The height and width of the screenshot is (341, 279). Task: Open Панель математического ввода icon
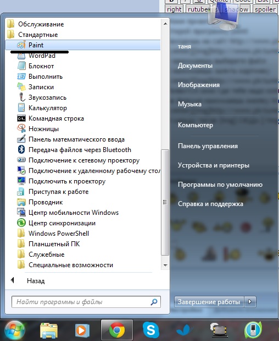[21, 139]
